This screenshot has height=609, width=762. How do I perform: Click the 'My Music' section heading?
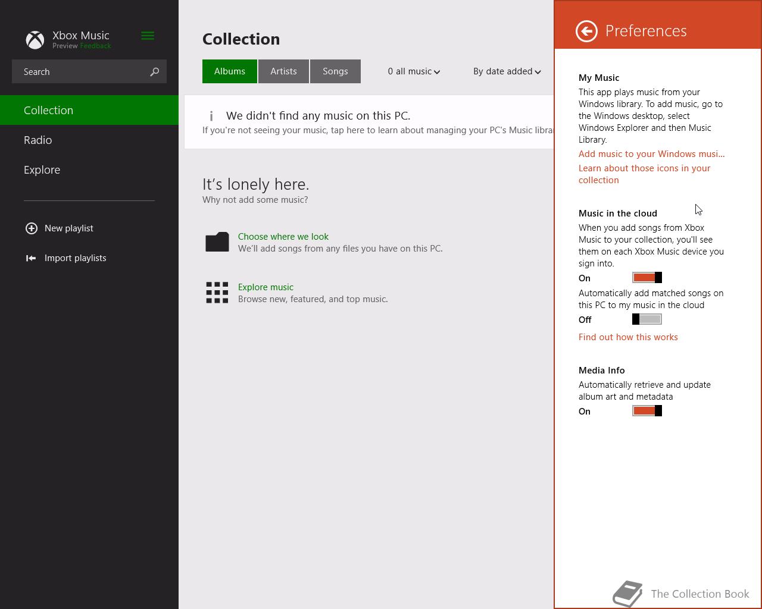599,77
